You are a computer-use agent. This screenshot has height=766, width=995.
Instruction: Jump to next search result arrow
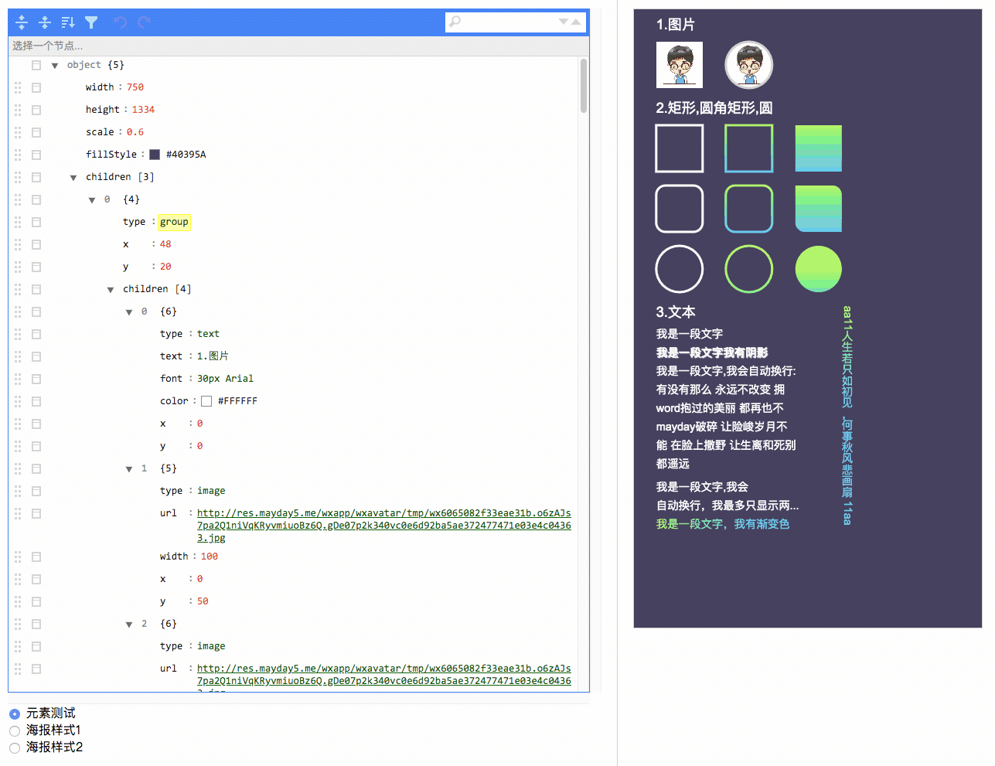click(564, 22)
